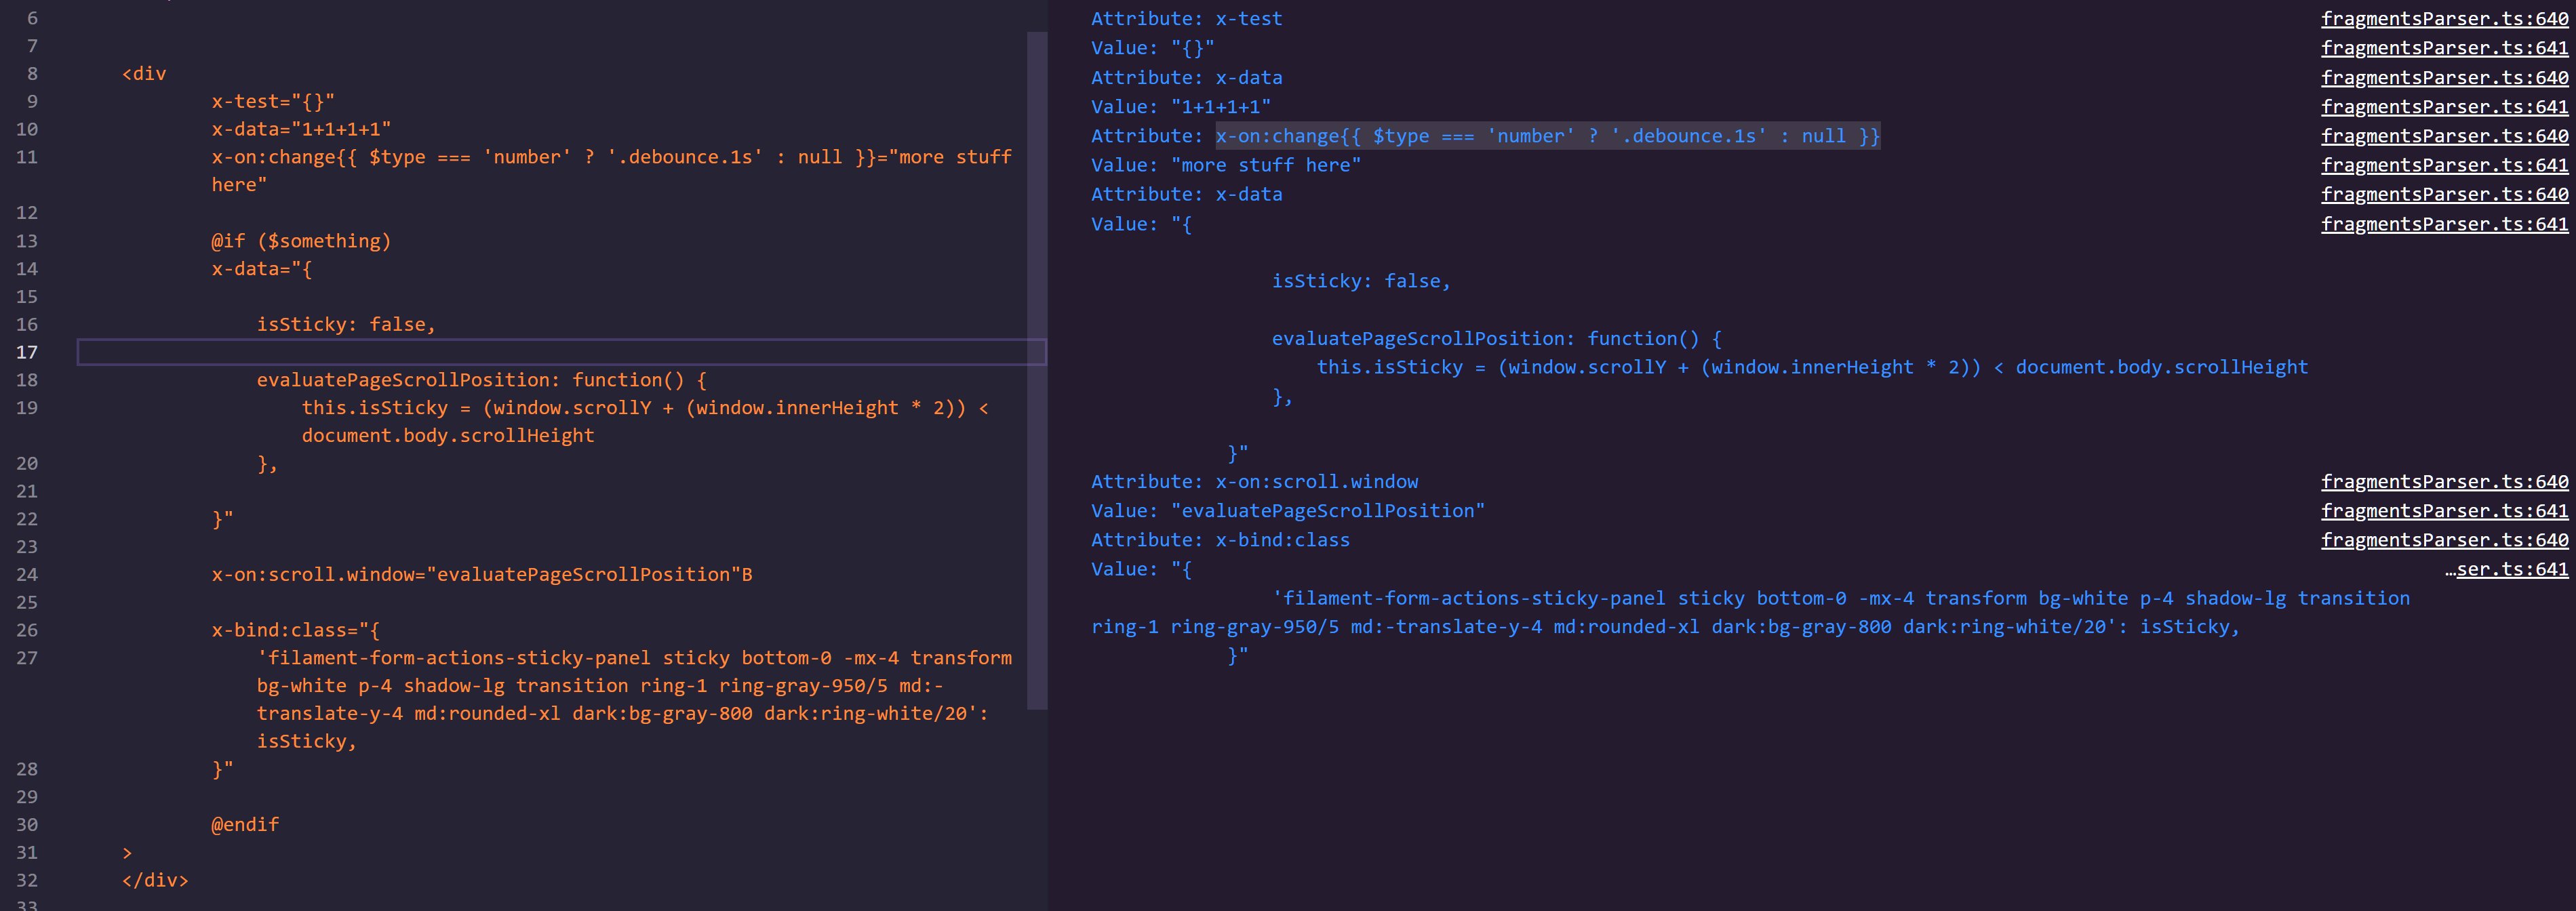The width and height of the screenshot is (2576, 911).
Task: Open fragmentsParser.ts:640 link beside Attribute x-test
Action: click(x=2443, y=18)
